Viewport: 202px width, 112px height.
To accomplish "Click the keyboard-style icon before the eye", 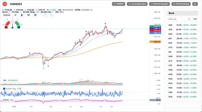I will [28, 15].
